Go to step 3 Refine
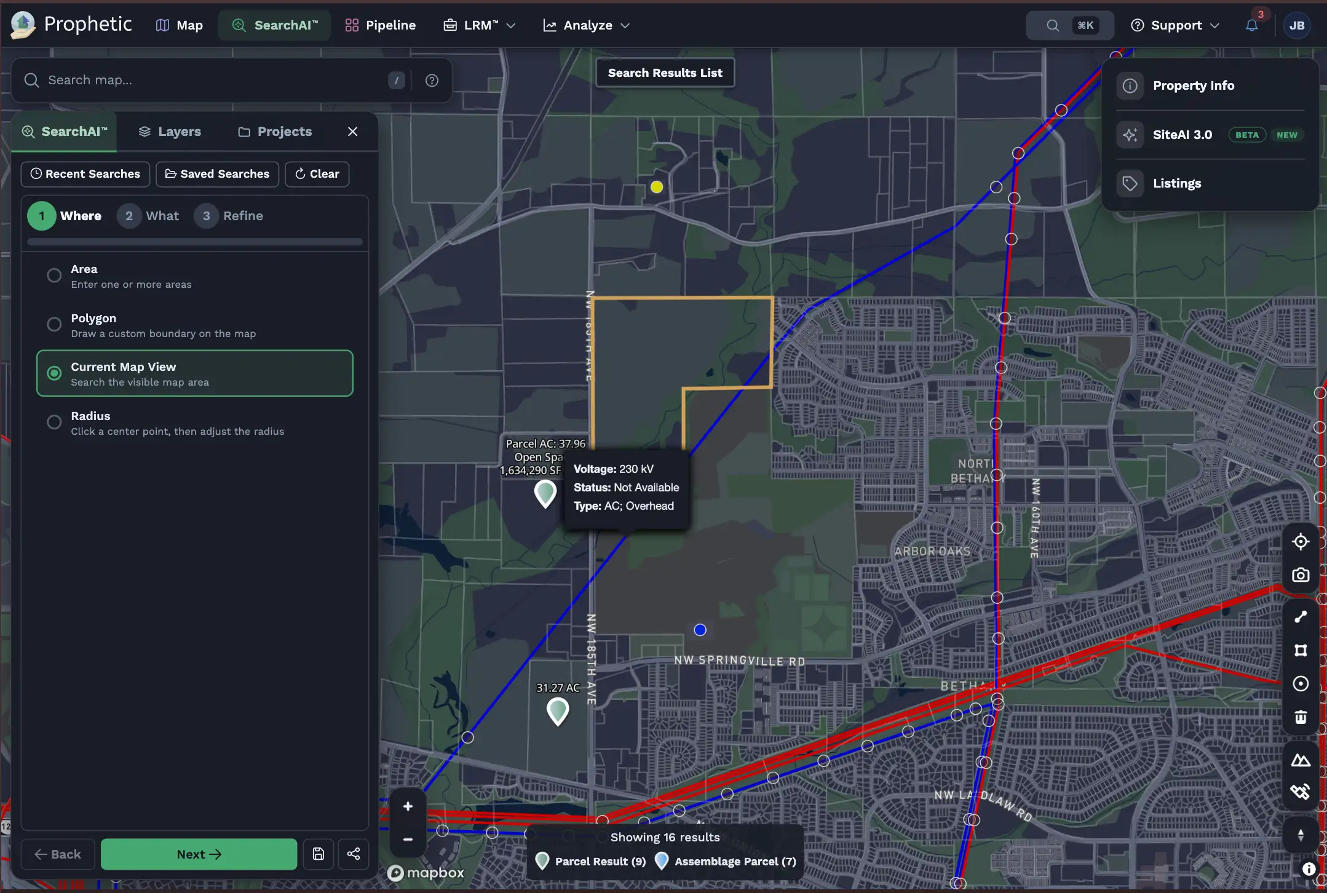1327x893 pixels. (229, 216)
